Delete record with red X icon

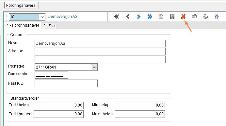point(183,17)
